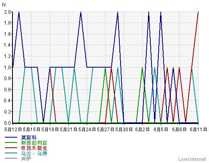Click the teal 乌兰-乌德 legend line swatch
209x163 pixels.
(x=11, y=153)
